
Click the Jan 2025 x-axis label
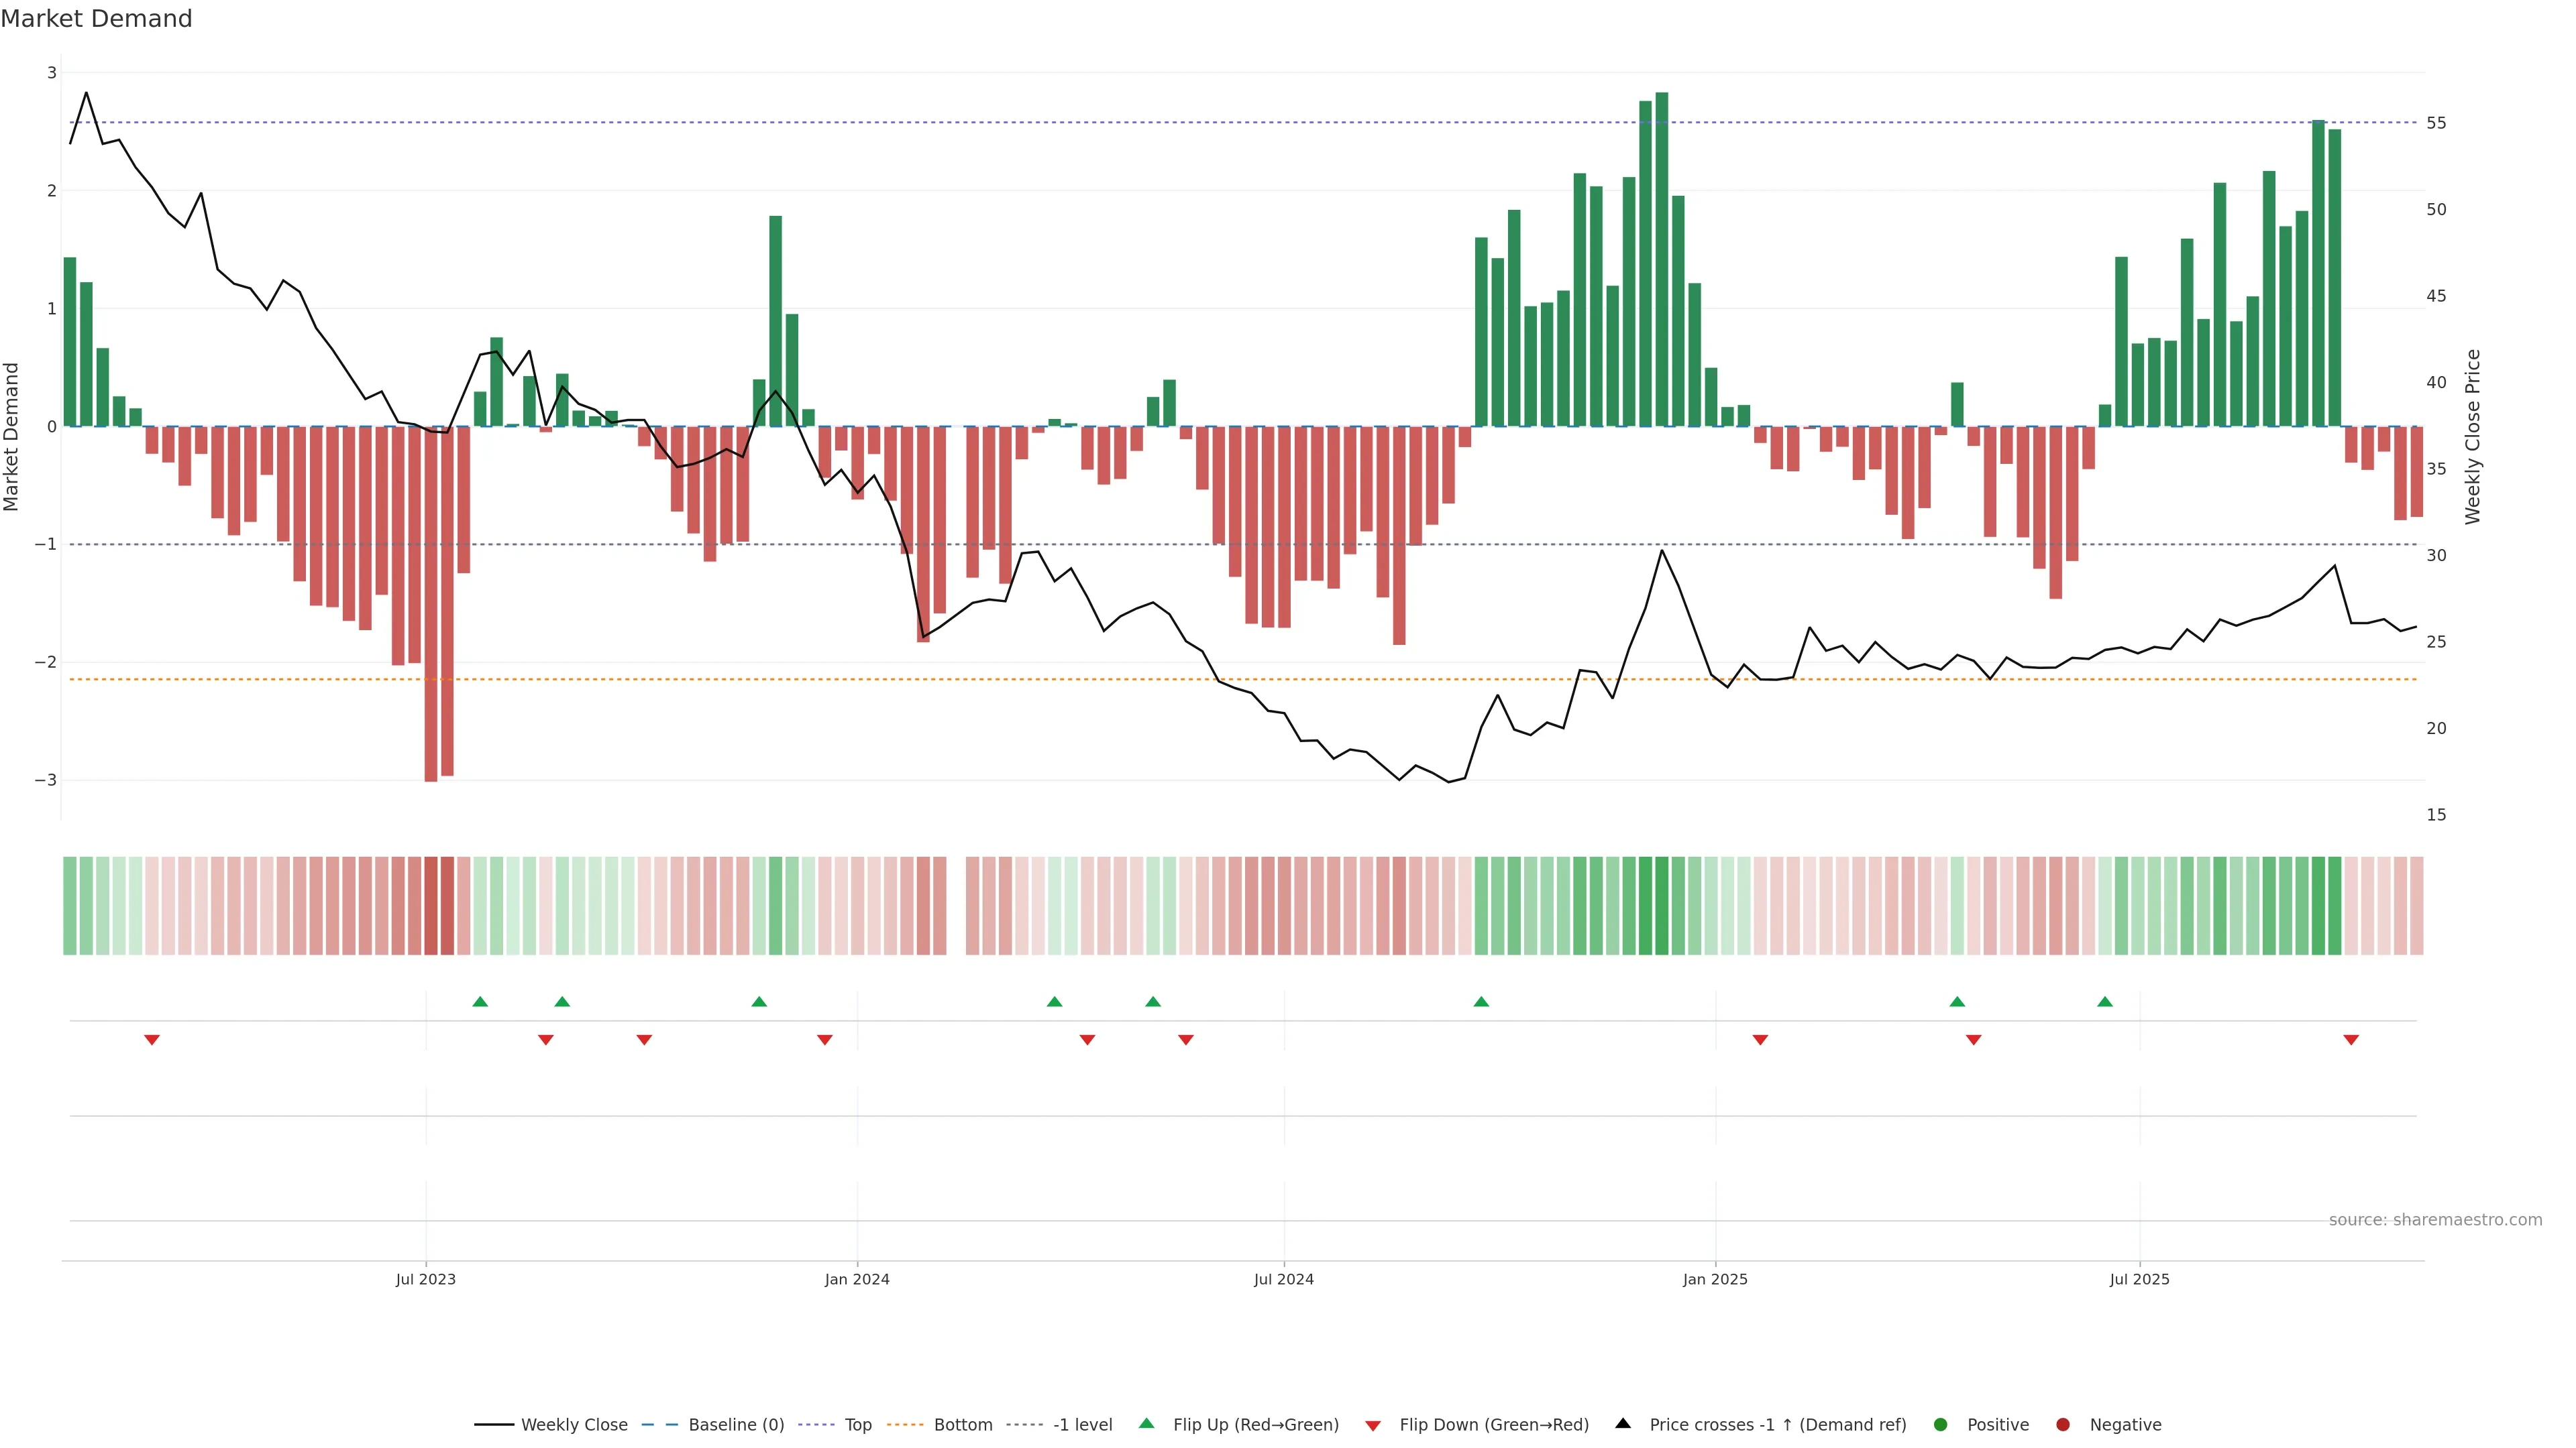pyautogui.click(x=1715, y=1279)
